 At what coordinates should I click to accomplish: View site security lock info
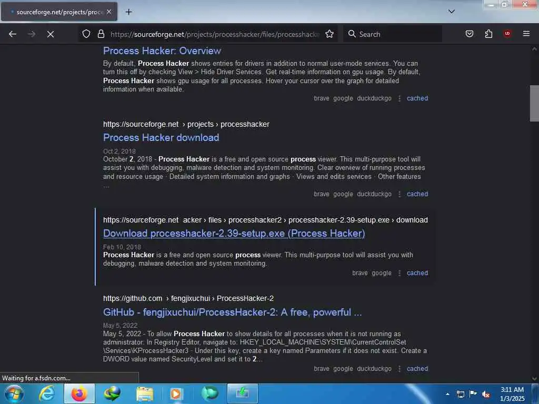tap(101, 34)
